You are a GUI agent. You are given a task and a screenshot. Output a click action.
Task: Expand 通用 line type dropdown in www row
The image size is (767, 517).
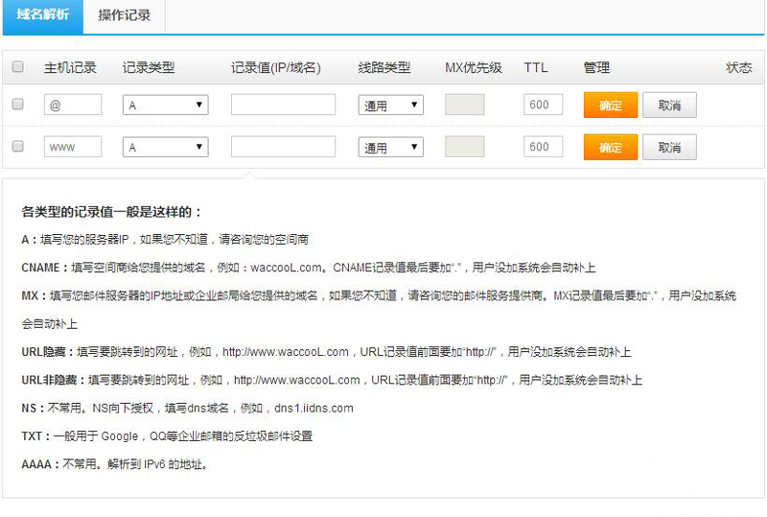tap(391, 147)
